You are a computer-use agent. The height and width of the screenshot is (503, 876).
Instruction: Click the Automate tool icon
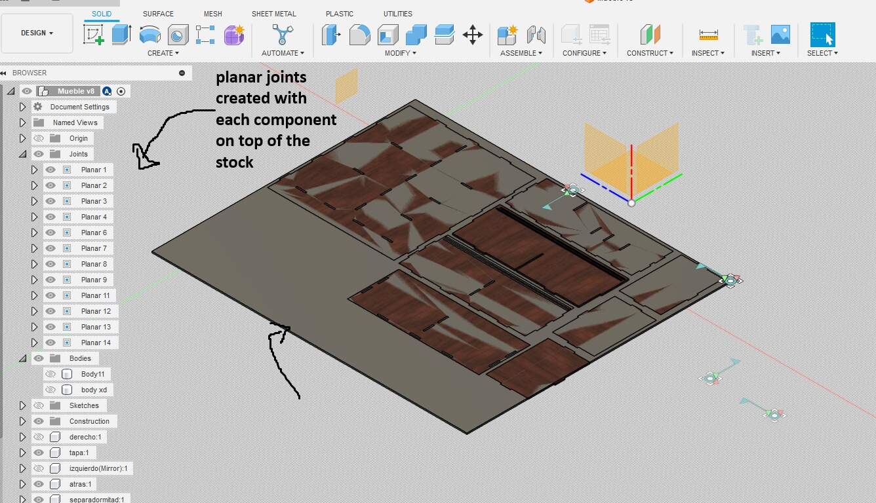[283, 34]
